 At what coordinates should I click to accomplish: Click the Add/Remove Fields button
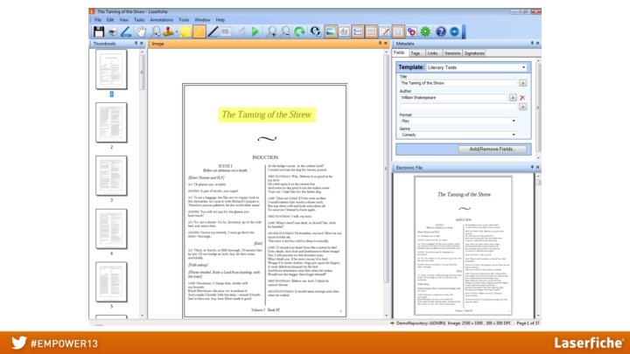(492, 149)
